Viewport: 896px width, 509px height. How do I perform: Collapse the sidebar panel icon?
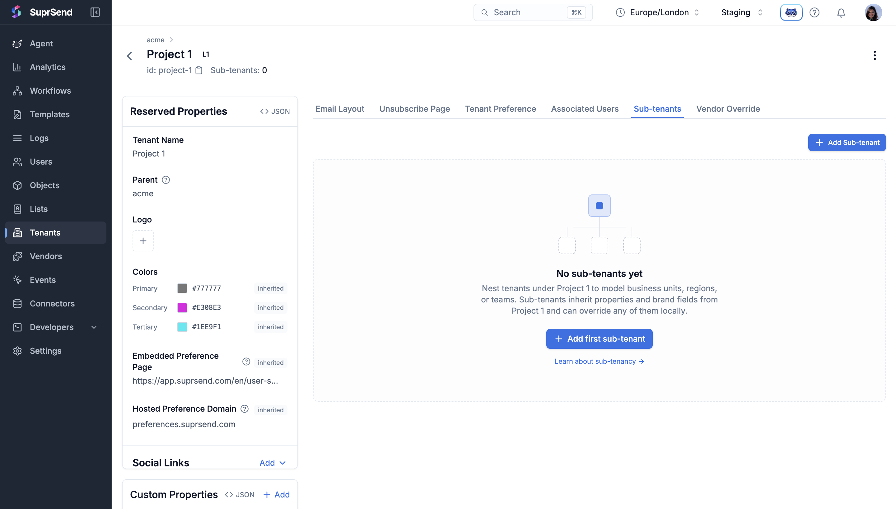pyautogui.click(x=95, y=12)
